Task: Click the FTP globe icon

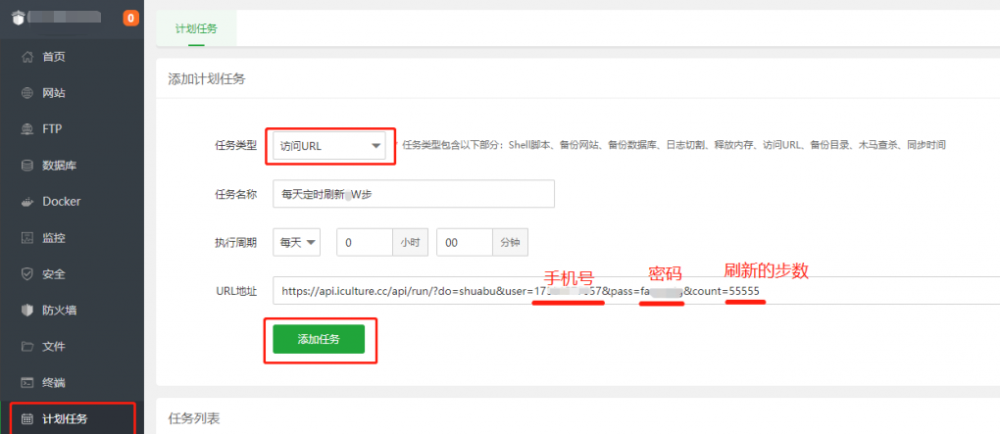Action: [26, 129]
